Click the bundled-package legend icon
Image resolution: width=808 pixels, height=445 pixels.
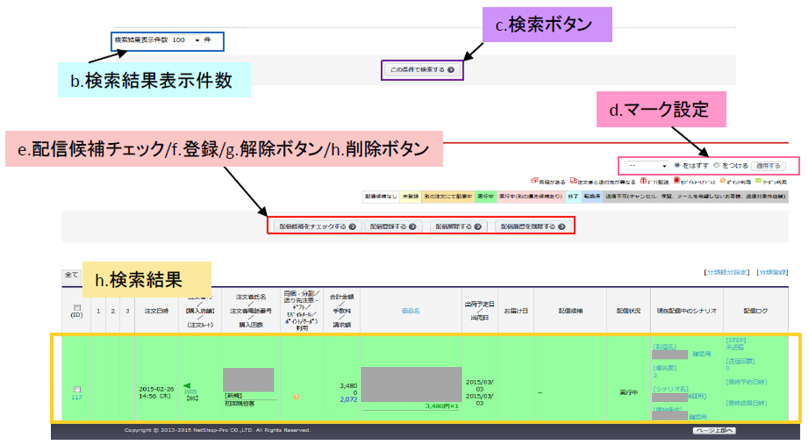pos(534,181)
